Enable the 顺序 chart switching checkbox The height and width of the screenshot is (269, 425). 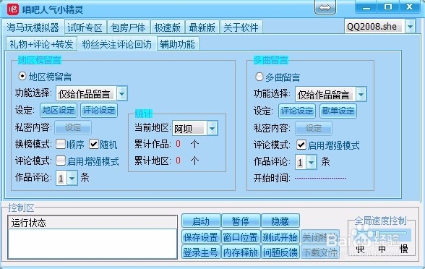(x=61, y=144)
